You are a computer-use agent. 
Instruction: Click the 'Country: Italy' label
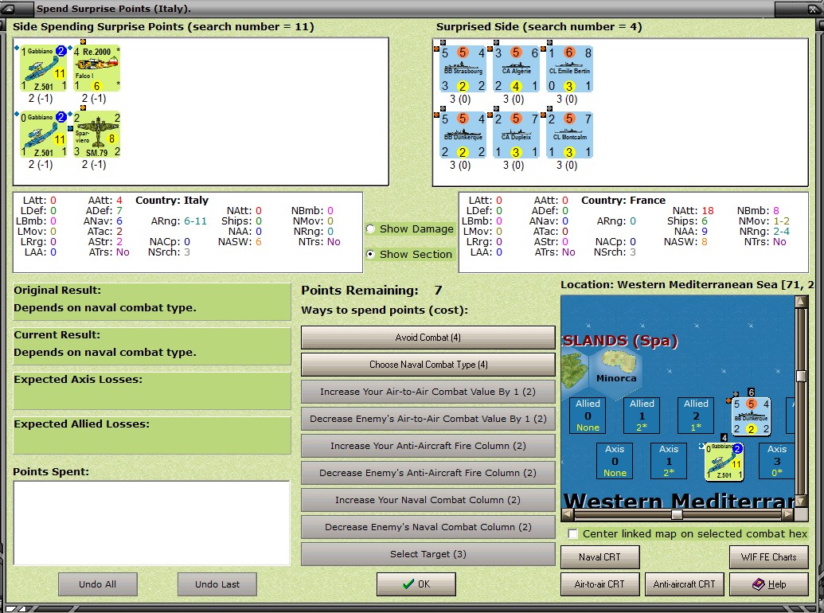tap(172, 200)
